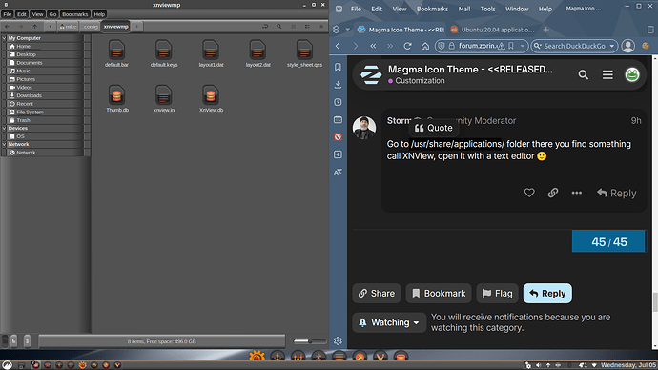Image resolution: width=658 pixels, height=370 pixels.
Task: Open Vivaldi history panel
Action: coord(338,102)
